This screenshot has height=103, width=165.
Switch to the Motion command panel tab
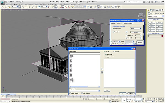[157, 10]
